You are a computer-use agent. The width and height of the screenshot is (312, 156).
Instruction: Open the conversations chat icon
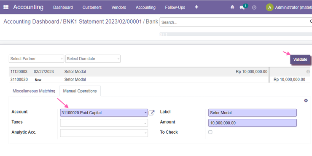click(242, 8)
